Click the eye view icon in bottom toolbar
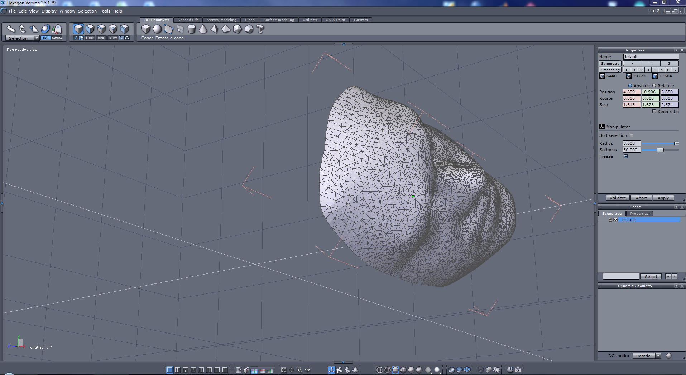 (307, 370)
